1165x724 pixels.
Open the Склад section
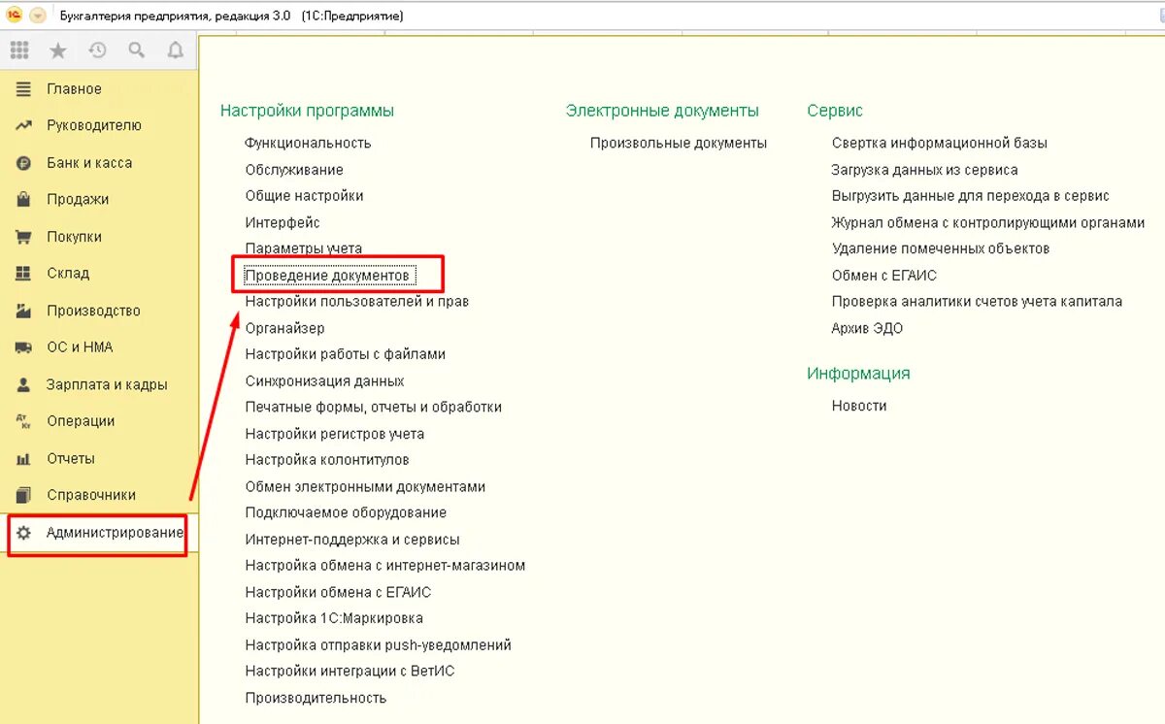pos(68,274)
